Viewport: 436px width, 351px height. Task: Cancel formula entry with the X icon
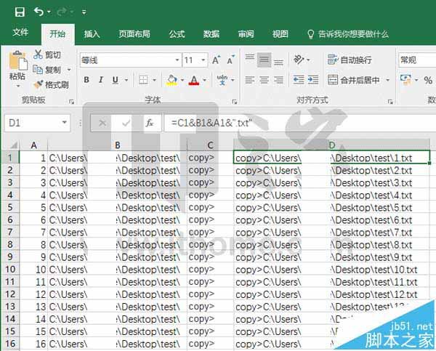pyautogui.click(x=102, y=123)
